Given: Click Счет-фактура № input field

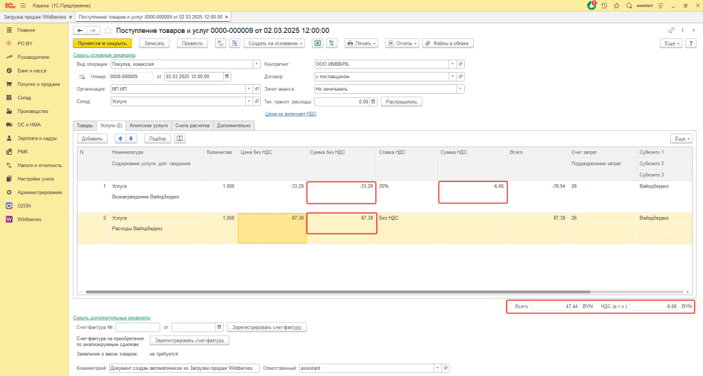Looking at the screenshot, I should 137,327.
